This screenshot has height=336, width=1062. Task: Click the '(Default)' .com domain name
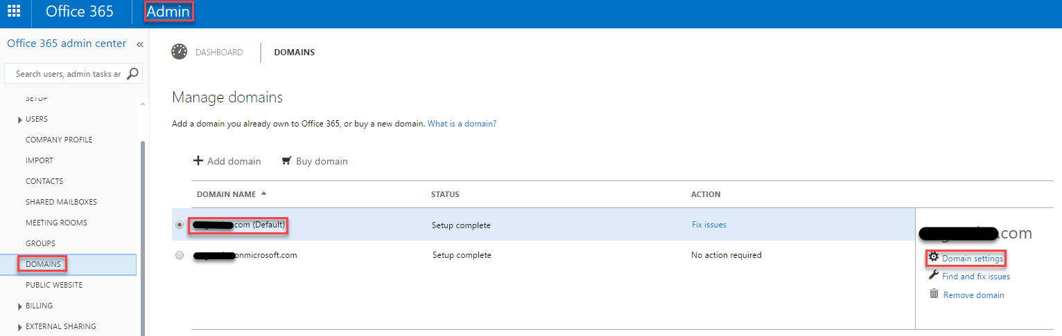coord(238,225)
